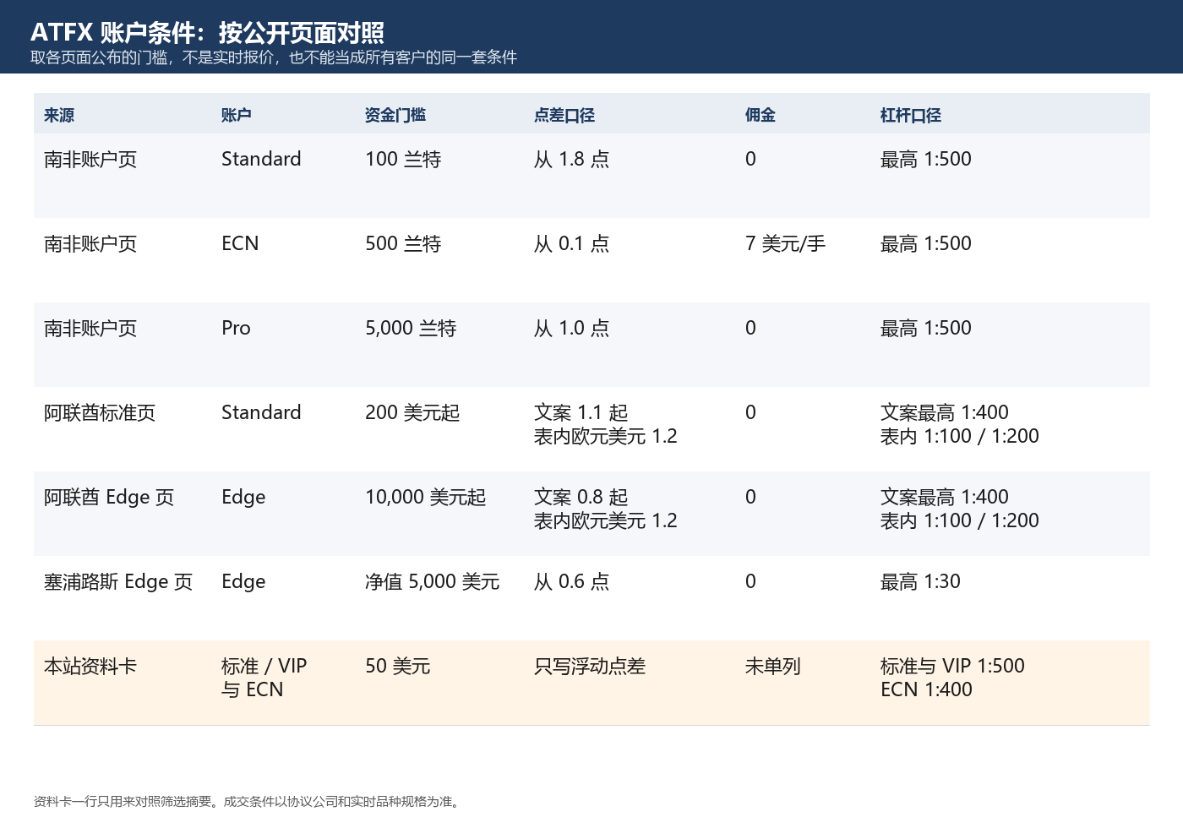This screenshot has width=1183, height=828.
Task: Select the '从 1.0 点' cell
Action: 571,328
